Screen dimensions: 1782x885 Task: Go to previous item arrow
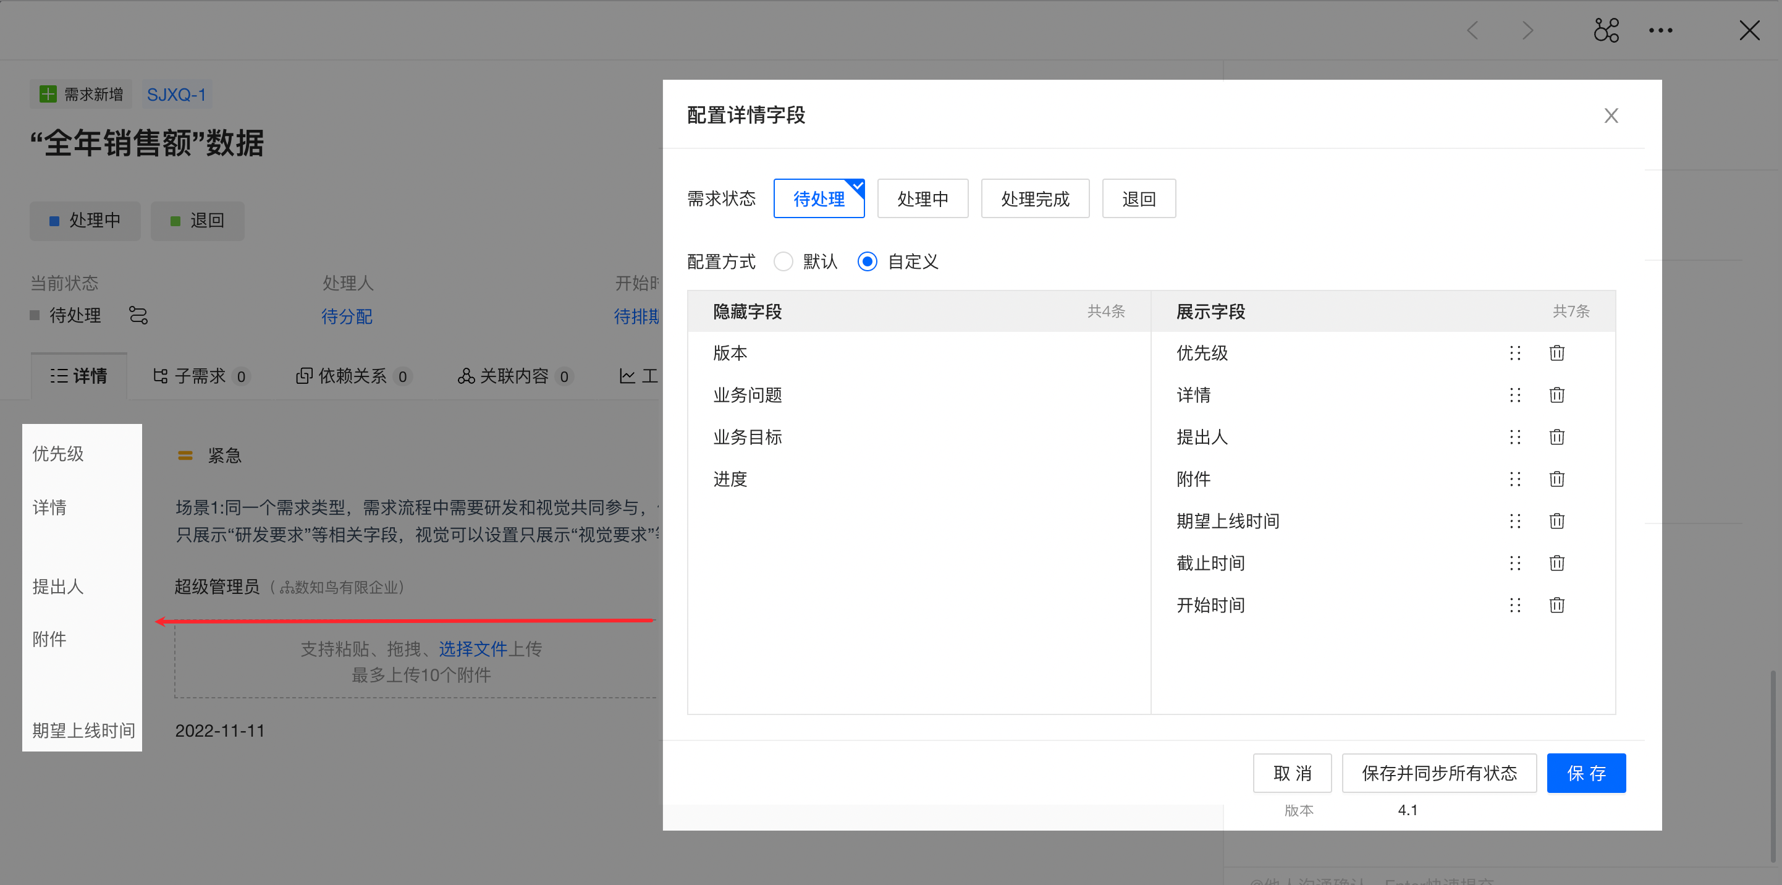[x=1473, y=30]
